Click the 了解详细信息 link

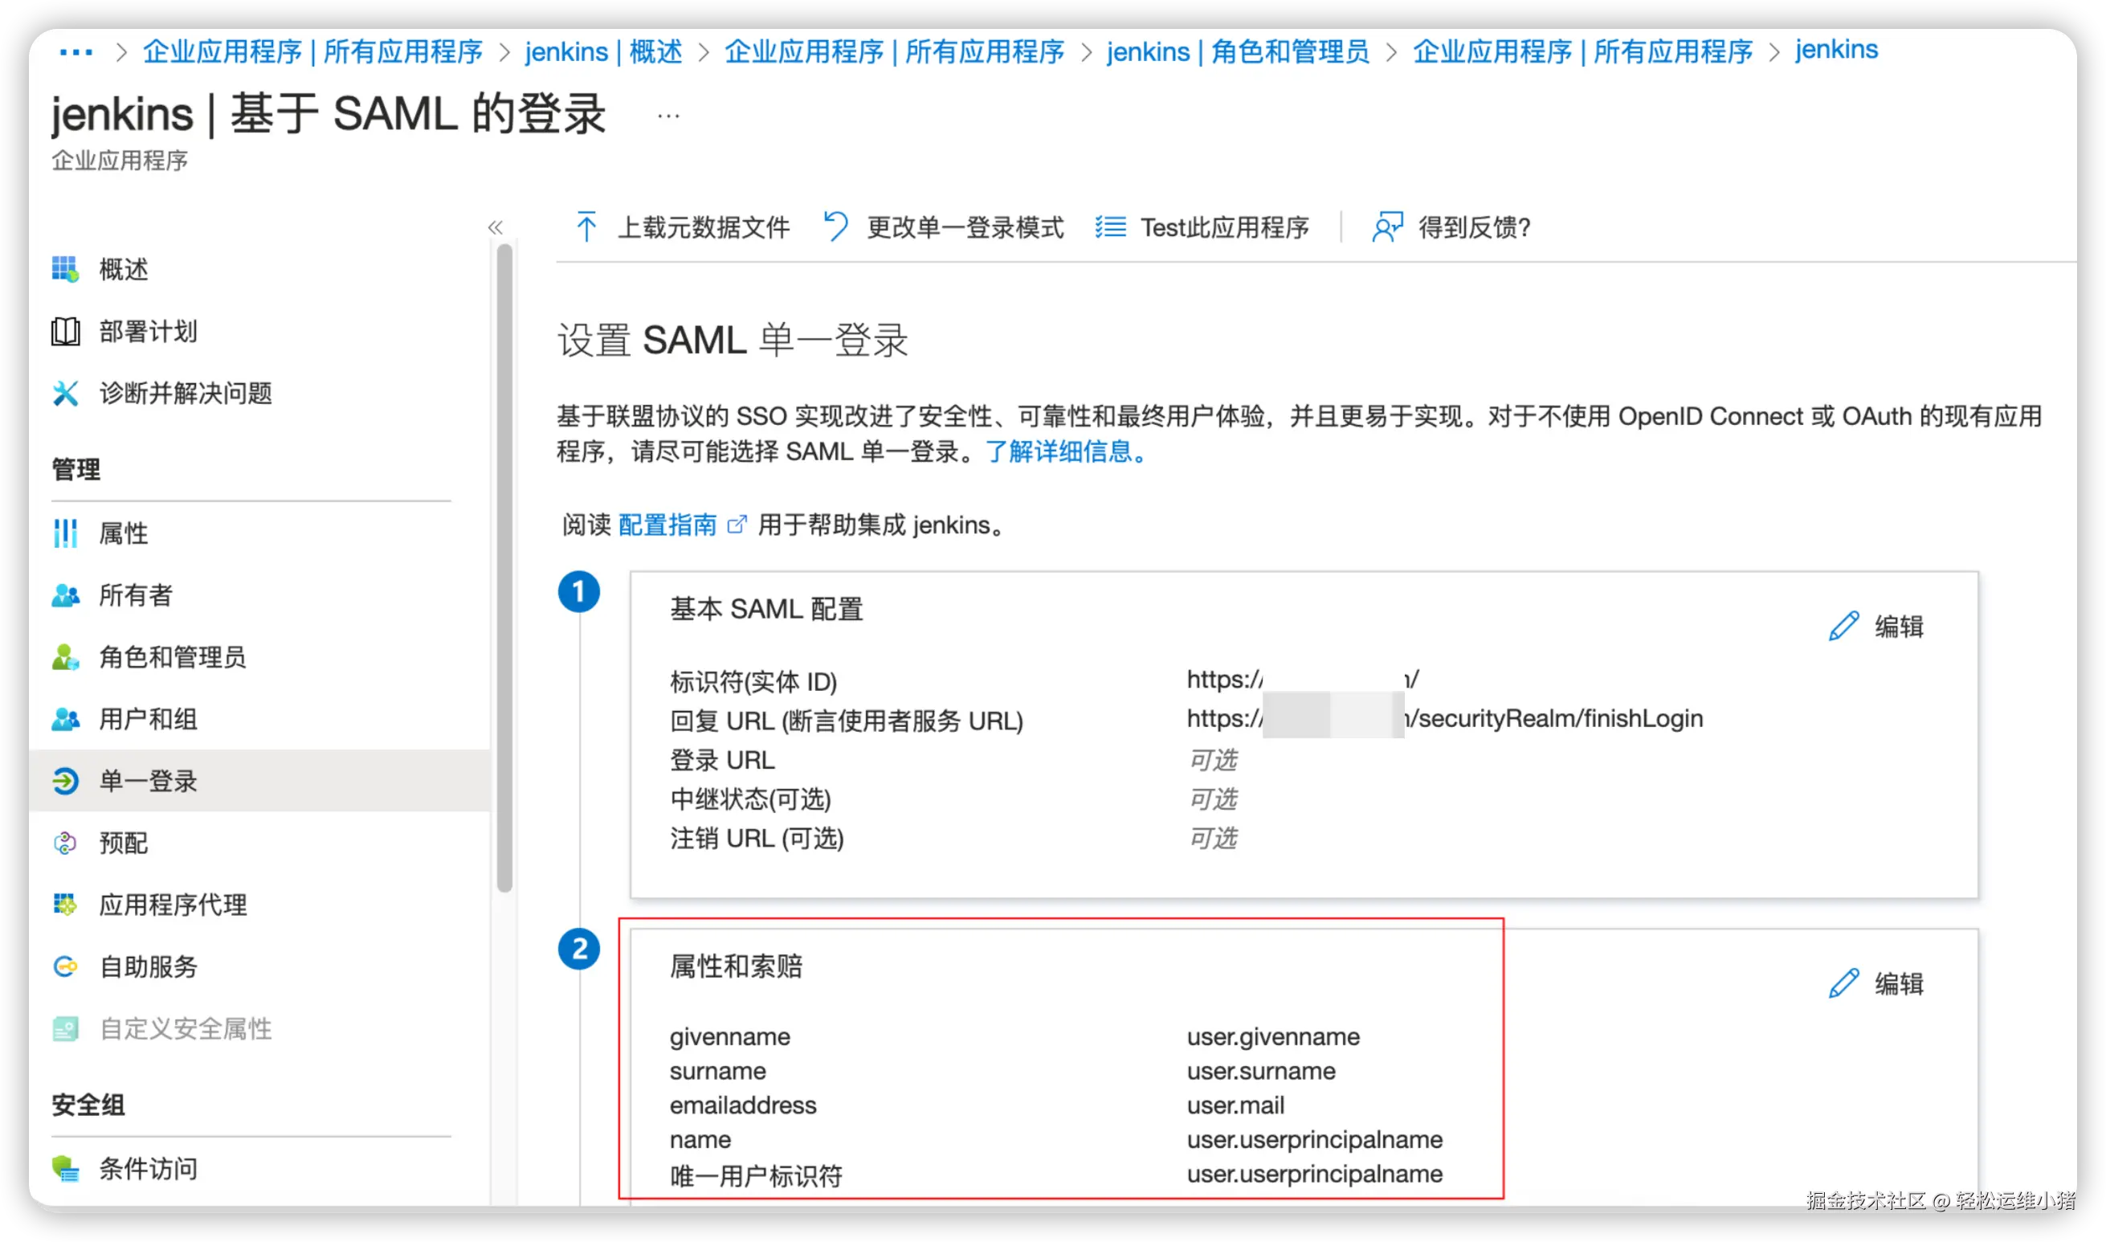pyautogui.click(x=1063, y=452)
